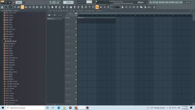Click the paste clipboard icon in toolbar
195x110 pixels.
coord(145,7)
